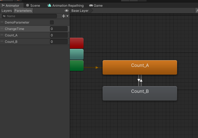
Task: Click the downward transition arrow to Count_B
Action: (139, 80)
